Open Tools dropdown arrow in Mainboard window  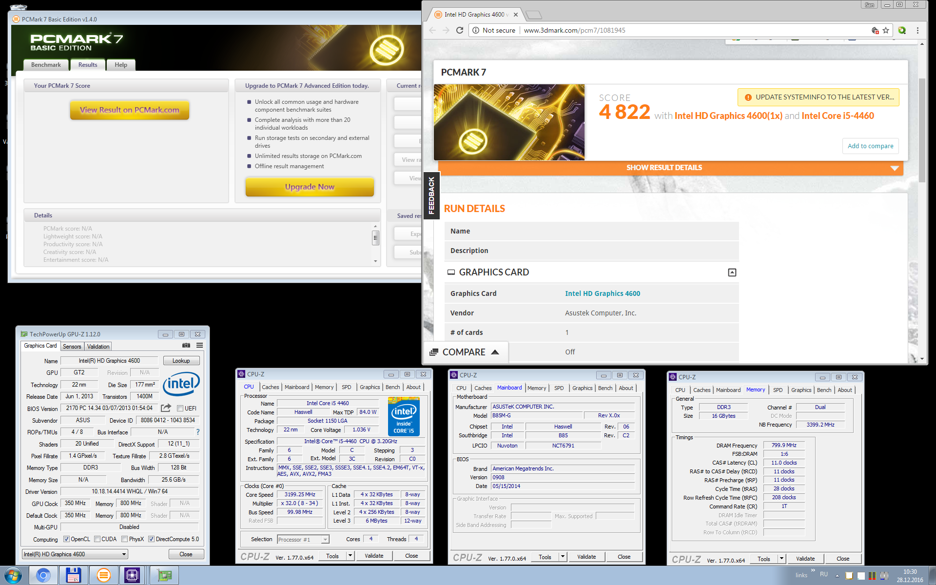[562, 557]
